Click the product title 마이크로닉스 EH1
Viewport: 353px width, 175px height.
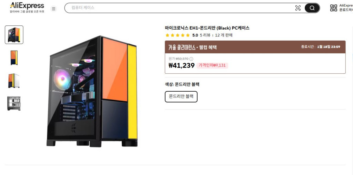click(207, 28)
